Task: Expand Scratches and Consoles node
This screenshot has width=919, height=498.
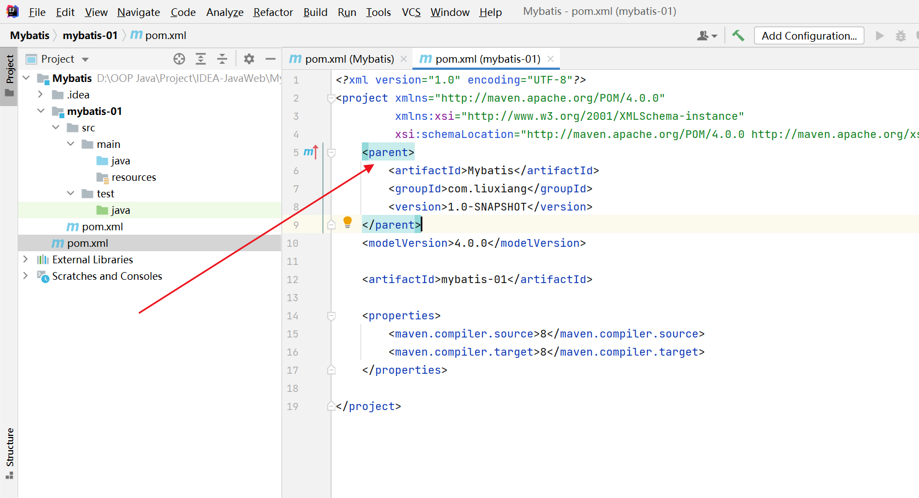Action: point(25,276)
